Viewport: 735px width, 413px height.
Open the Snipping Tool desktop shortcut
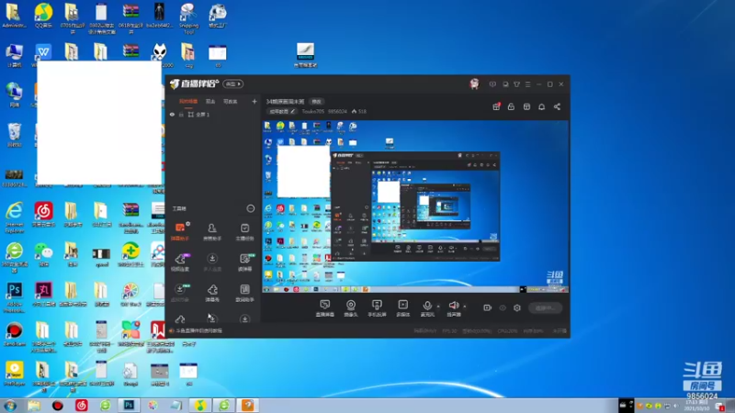coord(188,18)
